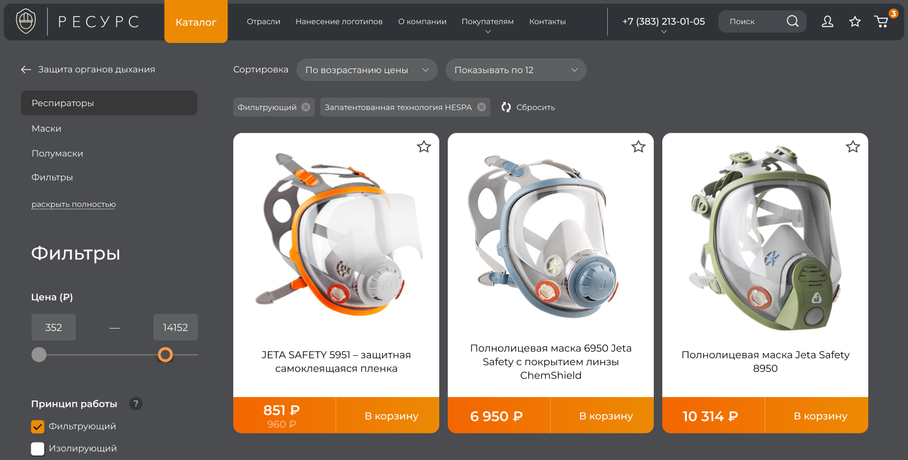Click the minimum price field 352

coord(53,327)
